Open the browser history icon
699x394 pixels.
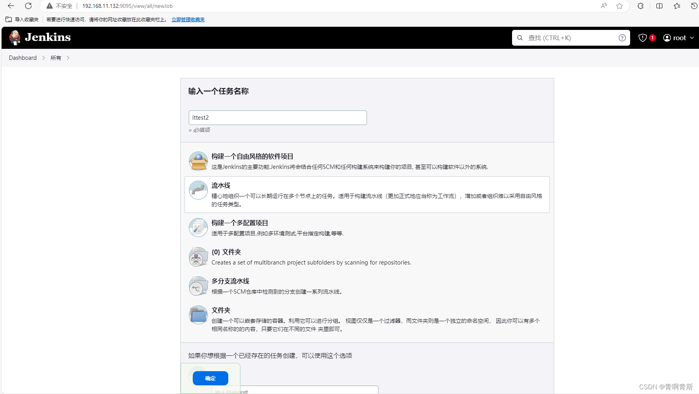694,6
